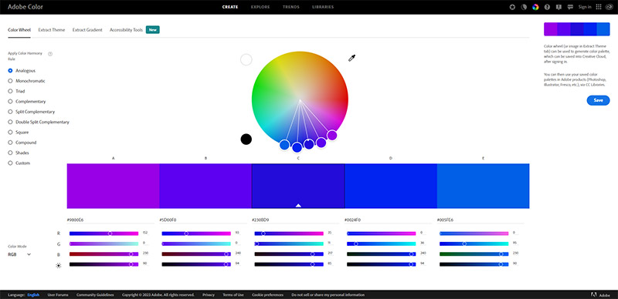Go to the TRENDS tab

291,7
